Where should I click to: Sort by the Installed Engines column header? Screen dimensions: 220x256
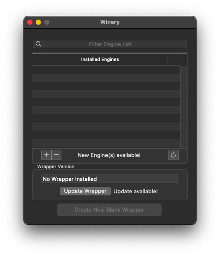point(100,59)
